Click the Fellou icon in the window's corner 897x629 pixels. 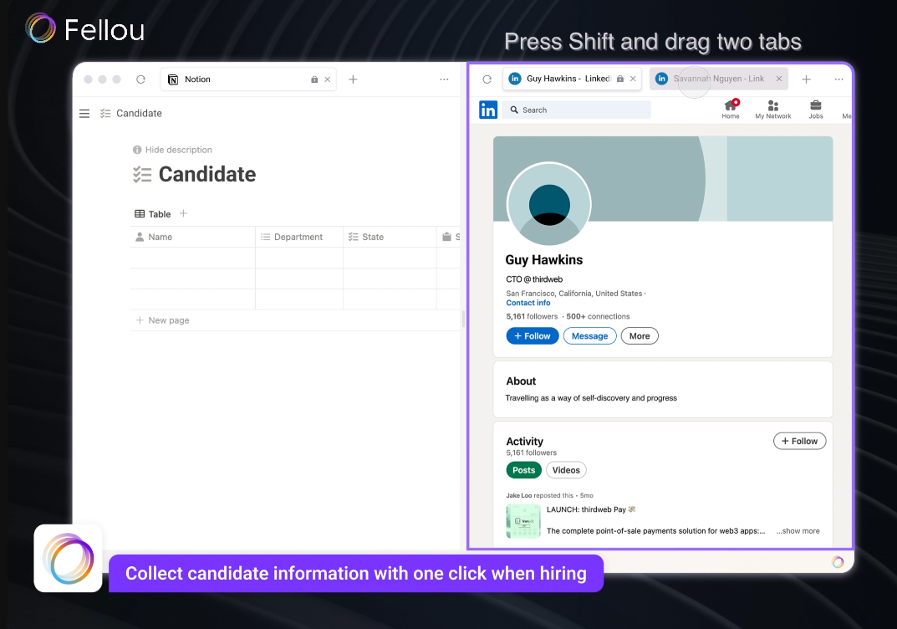click(x=838, y=562)
